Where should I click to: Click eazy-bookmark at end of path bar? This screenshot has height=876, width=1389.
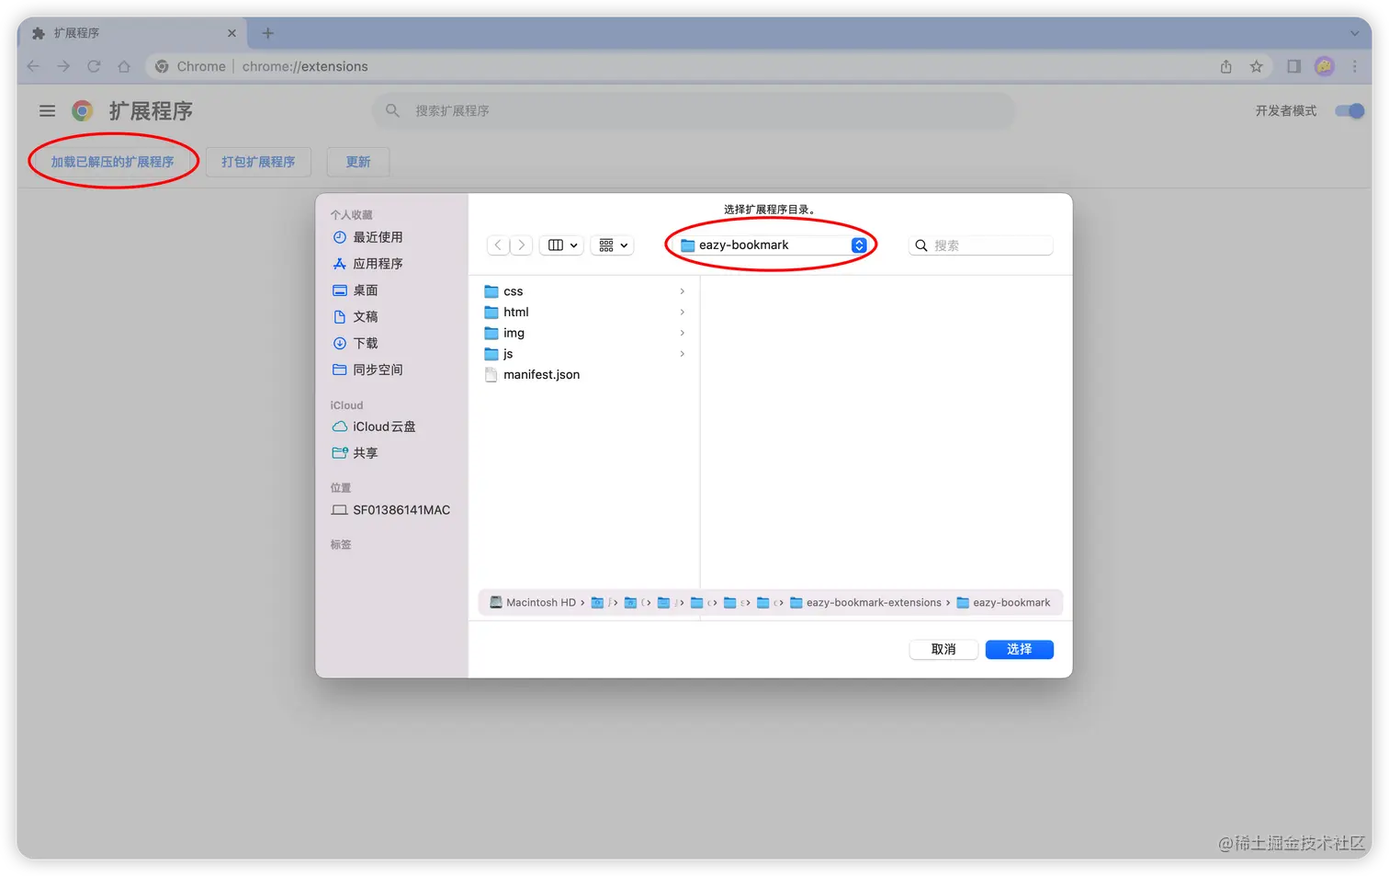pyautogui.click(x=1003, y=603)
